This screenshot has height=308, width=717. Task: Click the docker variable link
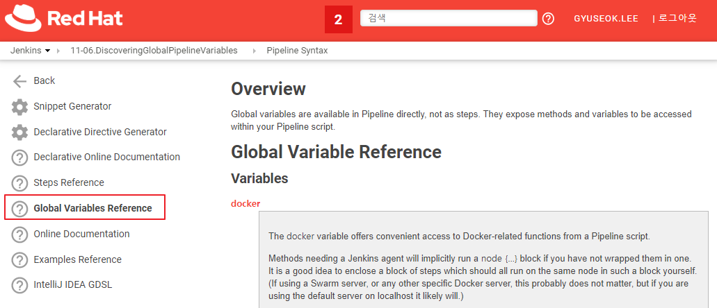[x=245, y=203]
